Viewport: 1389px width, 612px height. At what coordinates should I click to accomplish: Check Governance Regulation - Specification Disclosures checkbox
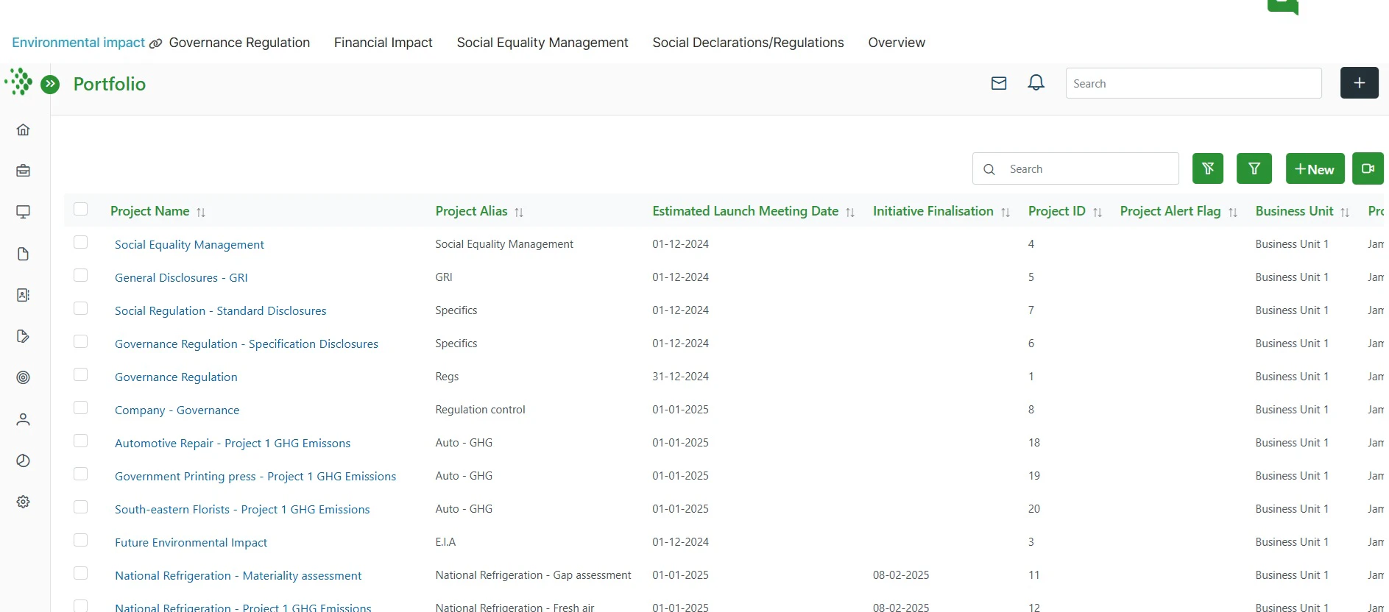(x=81, y=341)
